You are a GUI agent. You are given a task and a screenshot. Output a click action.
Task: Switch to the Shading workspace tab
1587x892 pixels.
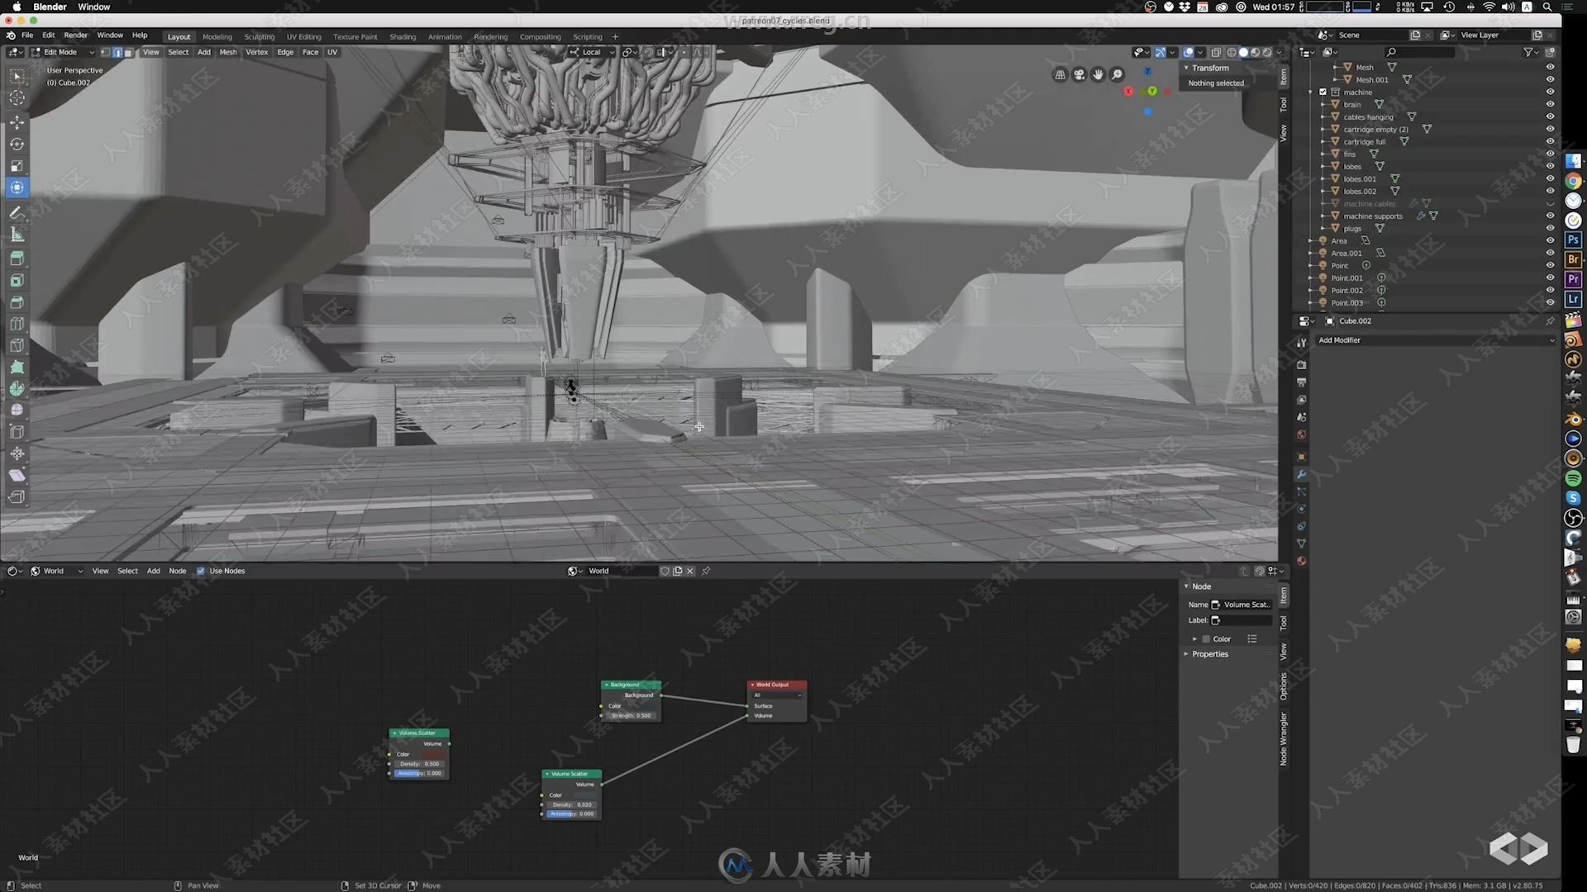coord(403,37)
